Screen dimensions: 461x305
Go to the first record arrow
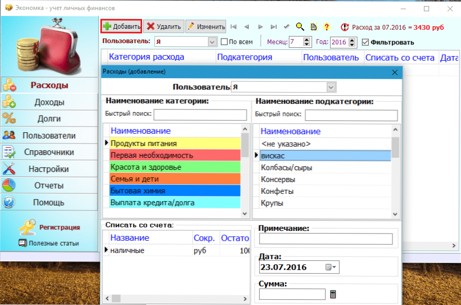(x=233, y=27)
